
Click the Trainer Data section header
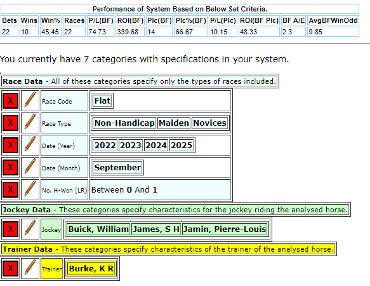[168, 249]
